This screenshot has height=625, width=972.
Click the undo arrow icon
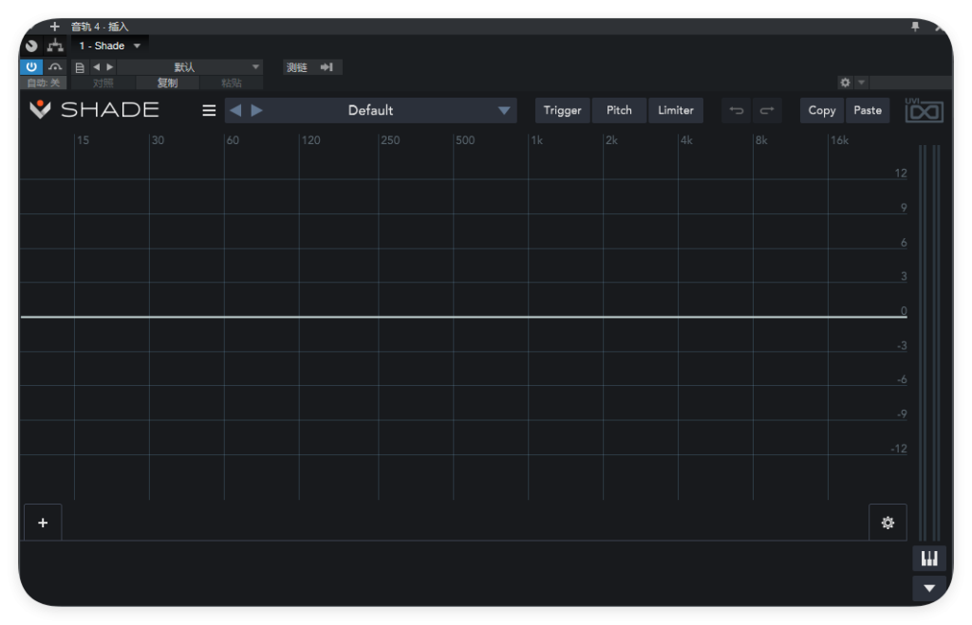[737, 110]
